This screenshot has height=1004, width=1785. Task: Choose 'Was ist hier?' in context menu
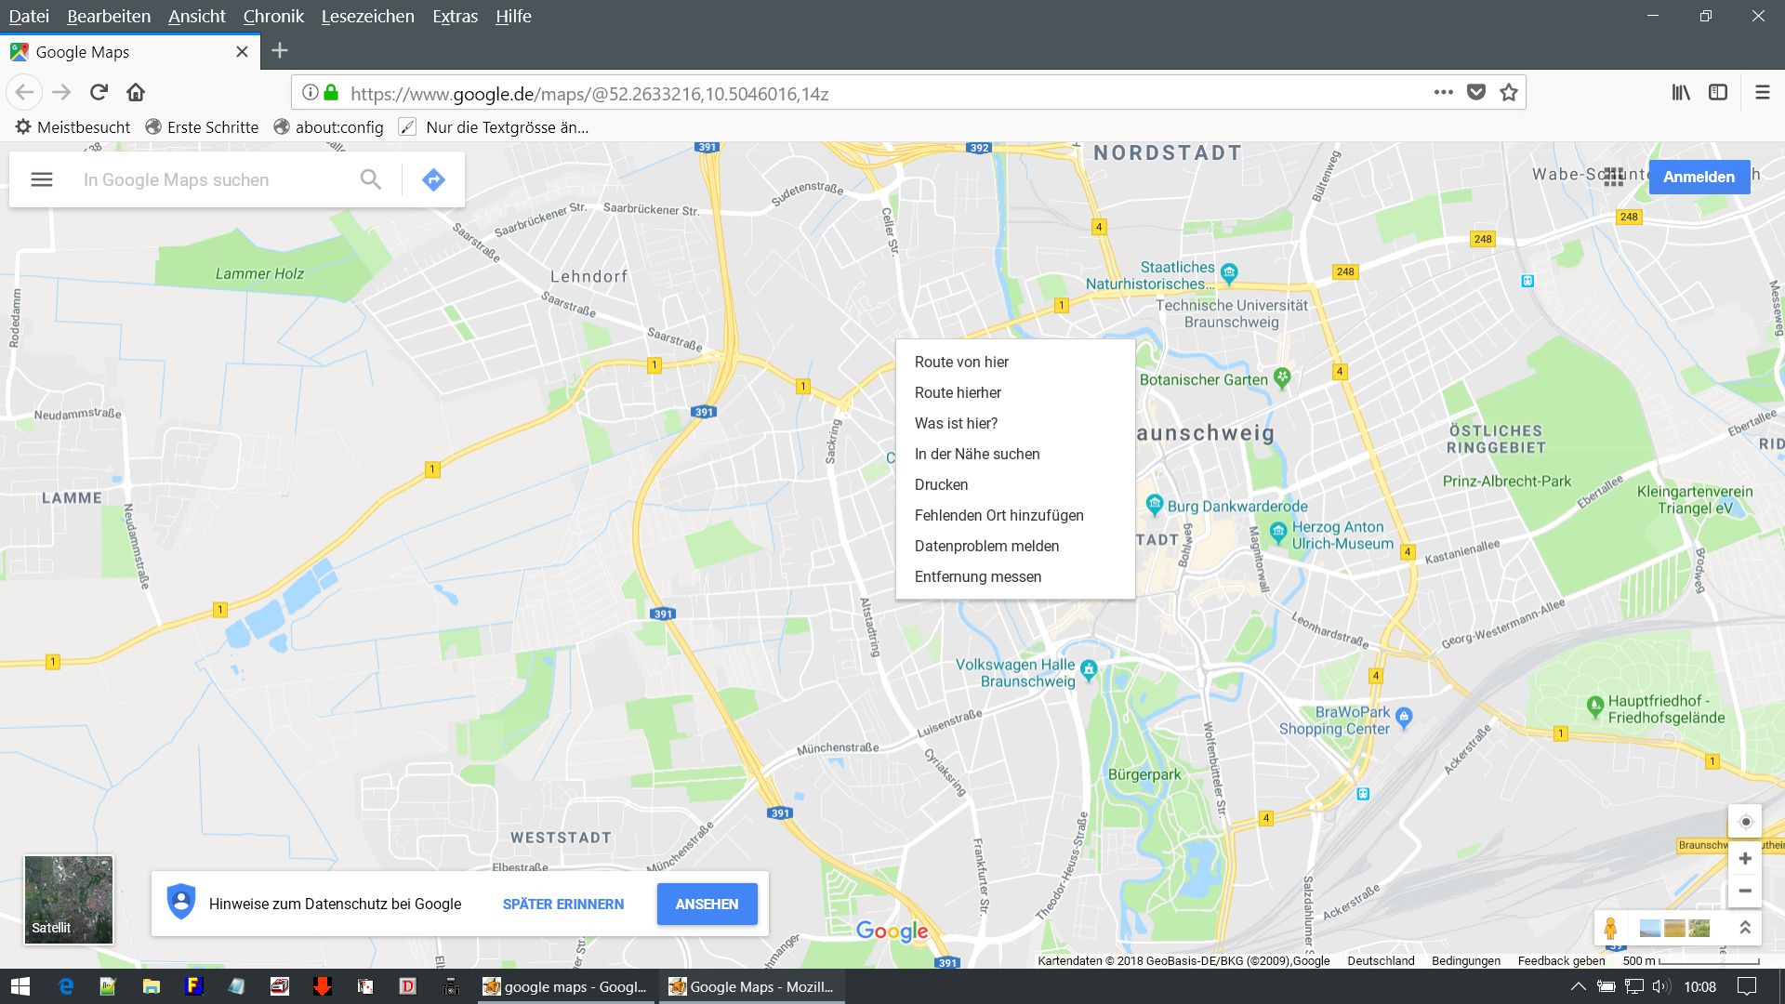click(956, 423)
